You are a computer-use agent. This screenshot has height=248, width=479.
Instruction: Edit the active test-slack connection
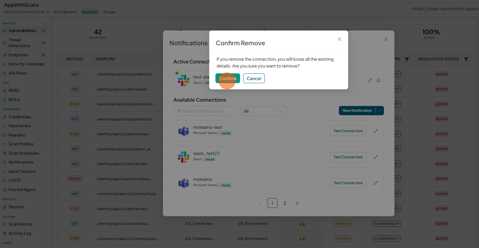(370, 80)
